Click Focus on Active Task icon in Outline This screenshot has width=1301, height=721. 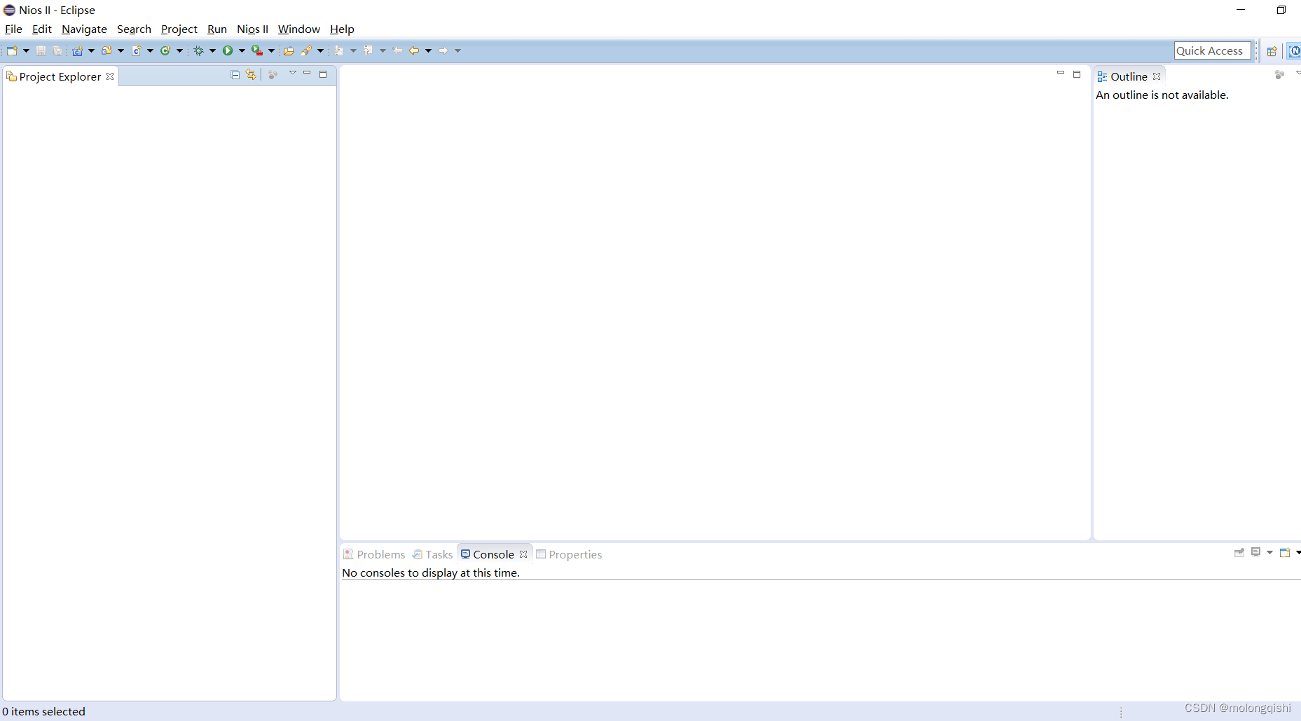tap(1279, 74)
